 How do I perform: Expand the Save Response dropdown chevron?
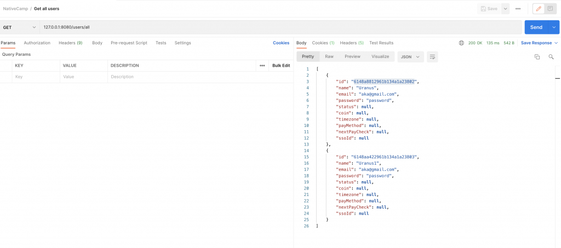coord(556,43)
